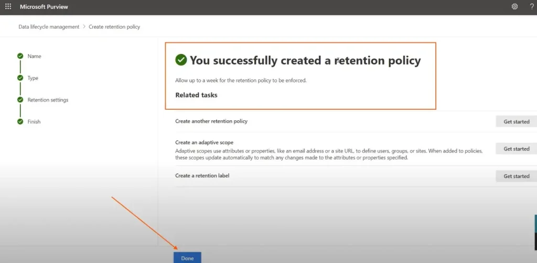Click the checkmark beside Retention settings step

[x=20, y=100]
